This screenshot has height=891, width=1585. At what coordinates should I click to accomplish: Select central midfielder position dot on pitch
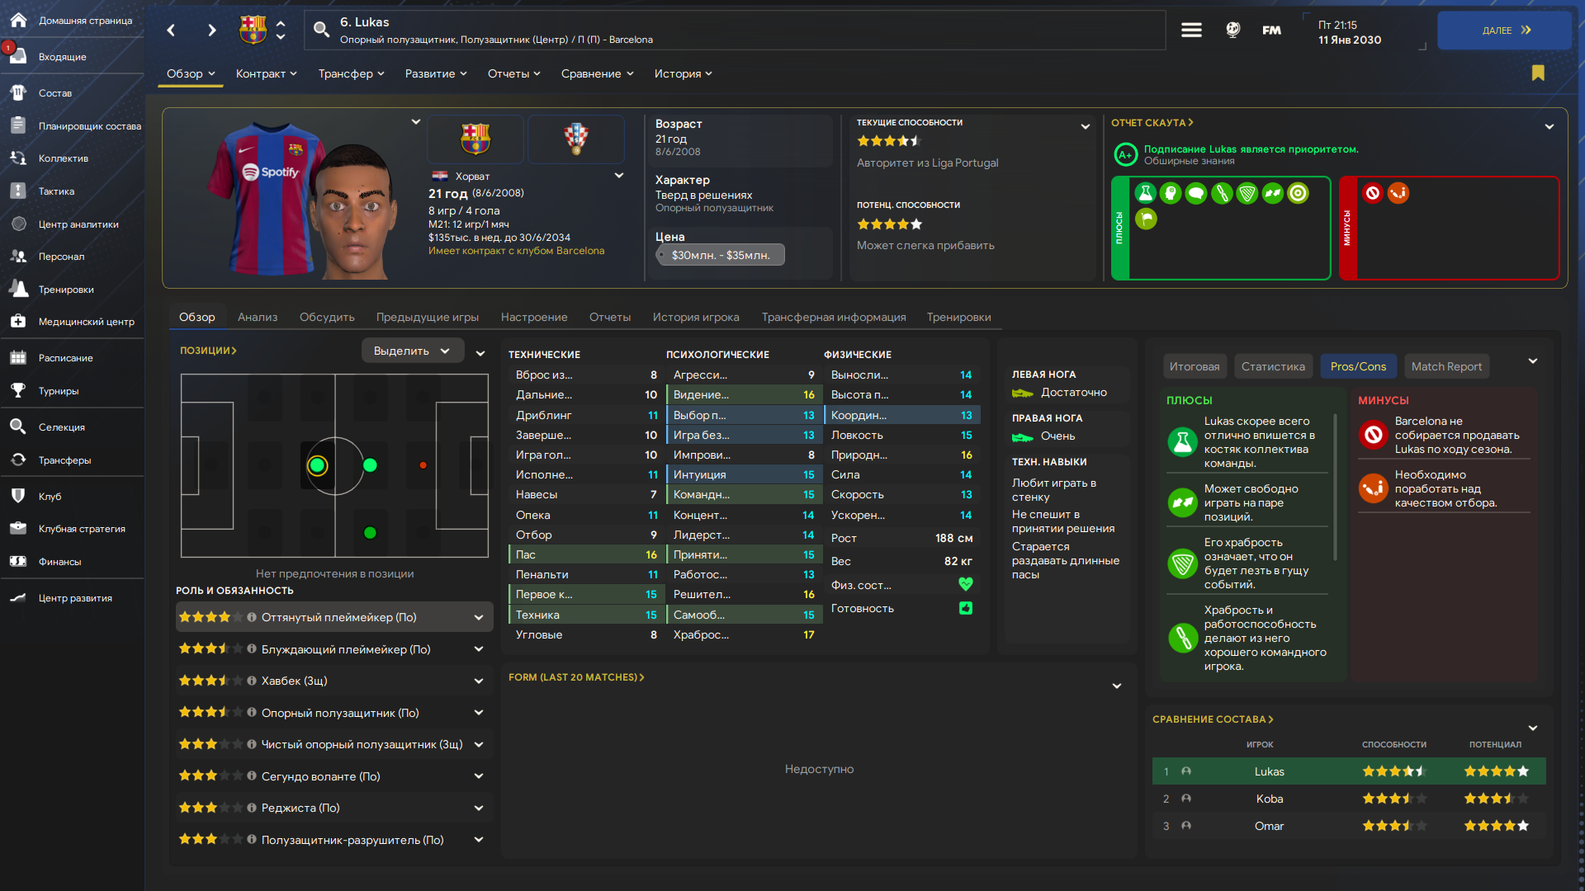pos(370,465)
